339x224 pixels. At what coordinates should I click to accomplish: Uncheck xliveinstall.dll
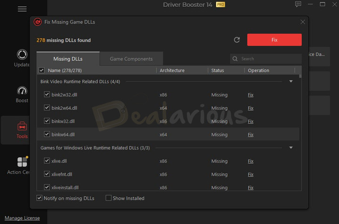click(47, 187)
